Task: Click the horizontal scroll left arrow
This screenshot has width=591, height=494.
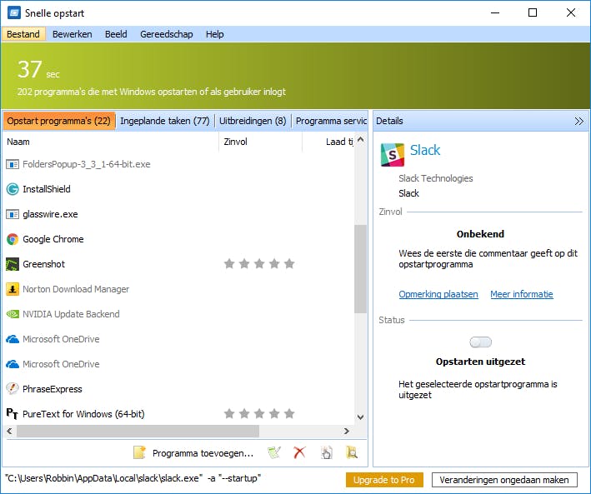Action: tap(9, 431)
